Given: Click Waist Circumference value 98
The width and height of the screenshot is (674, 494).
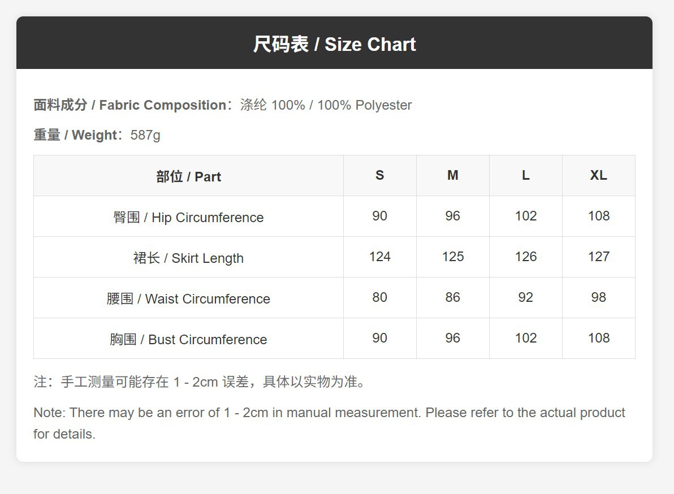Looking at the screenshot, I should coord(598,297).
